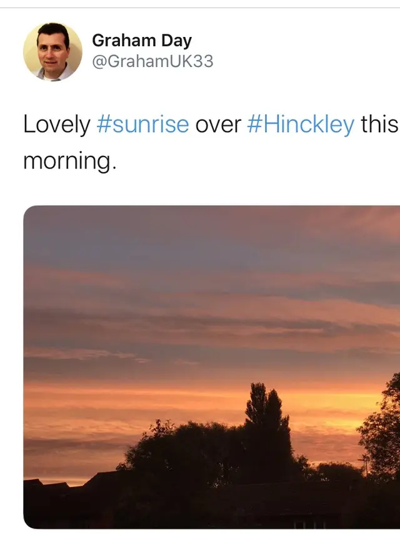Click the Graham Day display name
The image size is (400, 534).
point(142,41)
